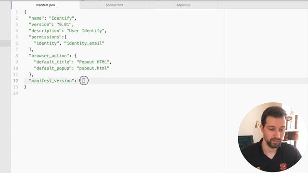
Task: Click "Popout HTML" default title value
Action: [x=93, y=62]
